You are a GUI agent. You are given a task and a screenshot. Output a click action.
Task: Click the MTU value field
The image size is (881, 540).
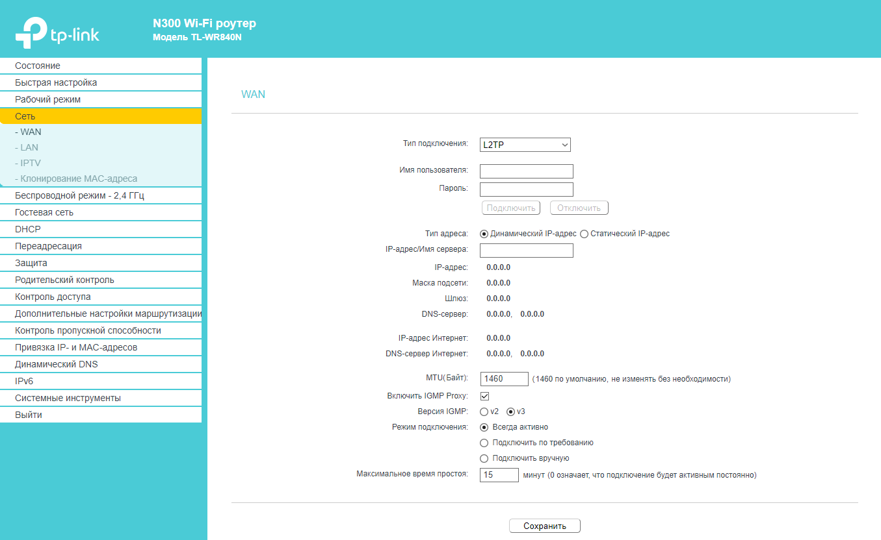click(505, 379)
